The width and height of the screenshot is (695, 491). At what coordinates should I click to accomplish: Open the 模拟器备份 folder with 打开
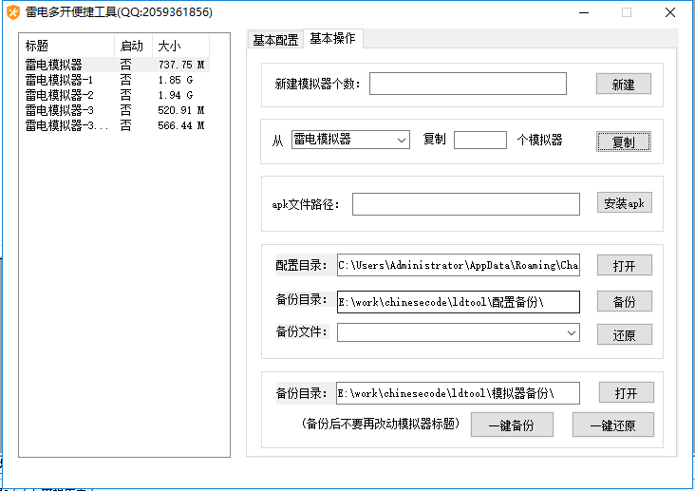626,392
